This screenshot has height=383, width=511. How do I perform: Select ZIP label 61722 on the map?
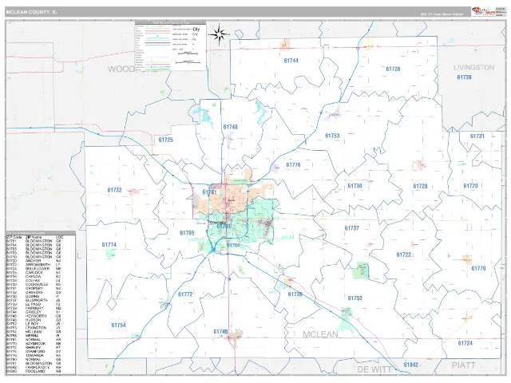click(404, 255)
